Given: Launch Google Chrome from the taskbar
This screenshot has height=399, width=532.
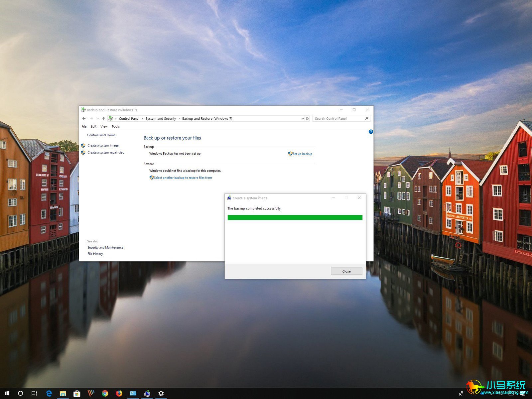Looking at the screenshot, I should click(x=105, y=393).
